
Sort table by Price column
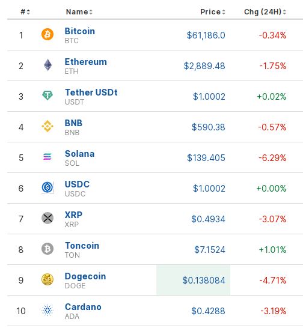pos(213,12)
